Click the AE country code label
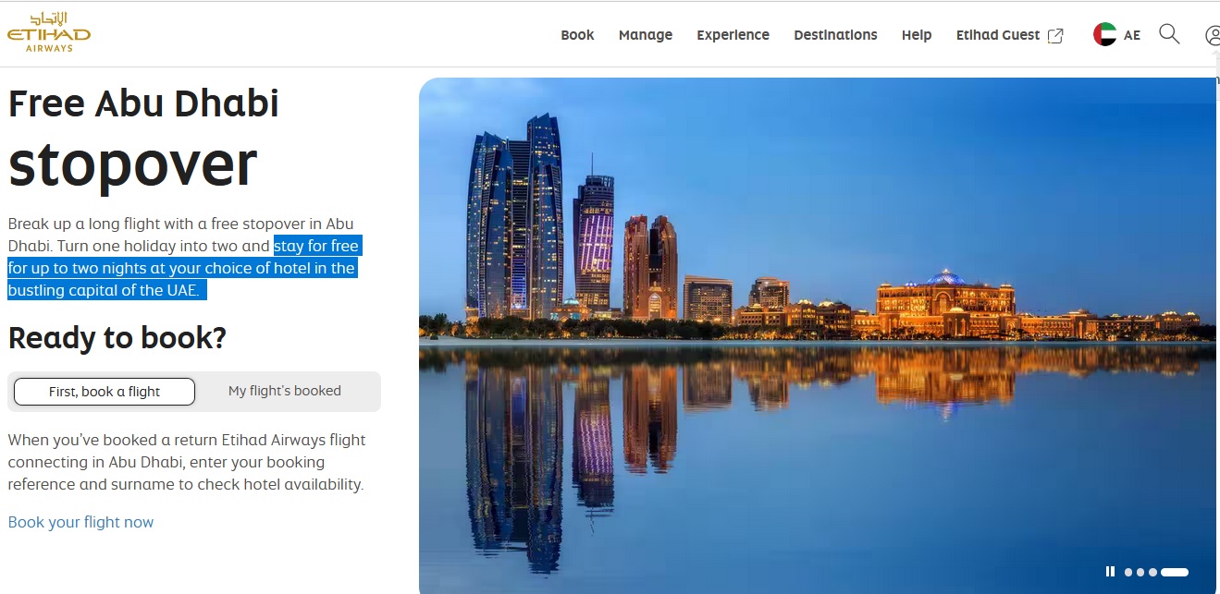The image size is (1220, 594). [x=1132, y=36]
